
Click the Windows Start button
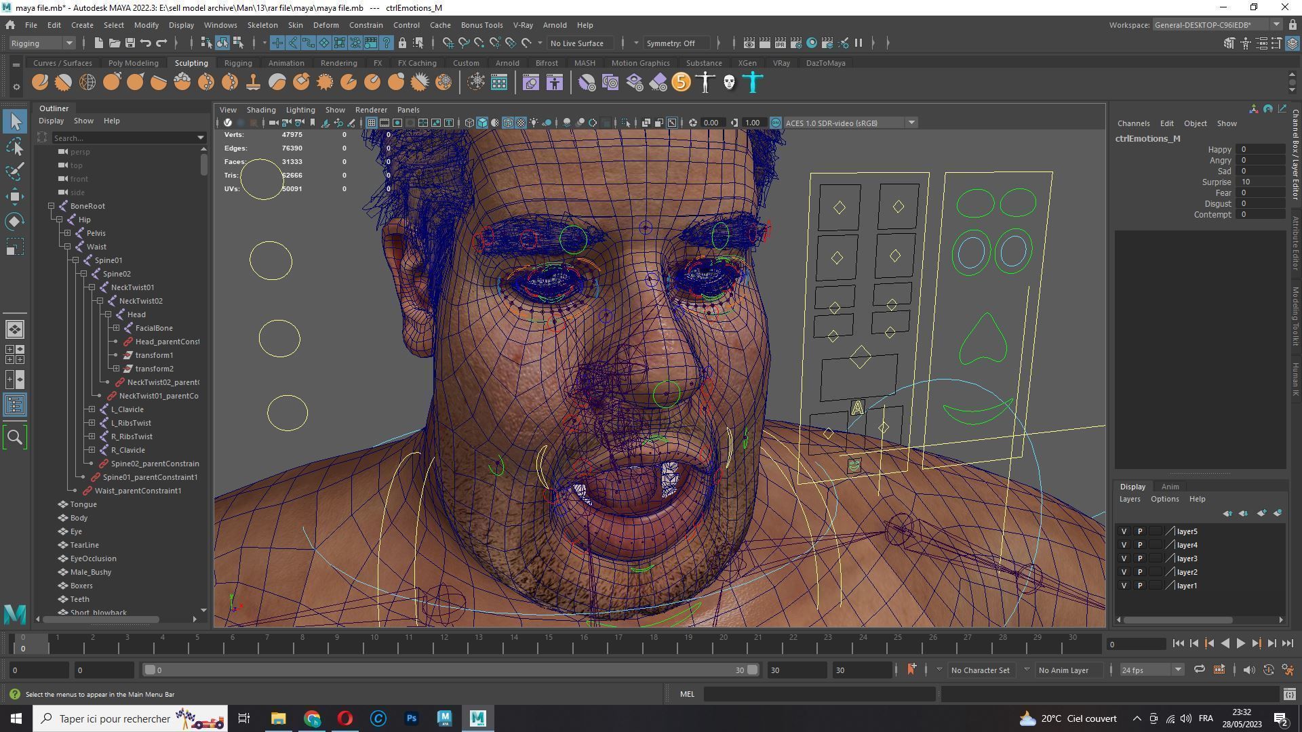16,718
